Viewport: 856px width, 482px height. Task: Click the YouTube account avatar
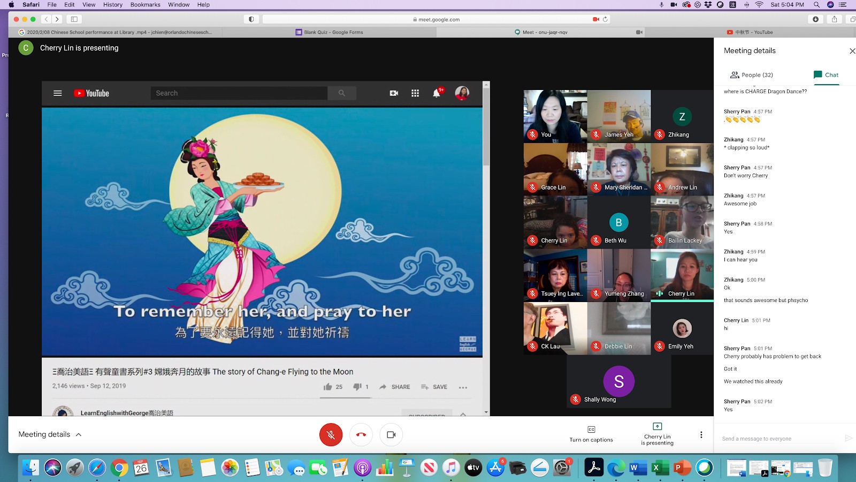pos(462,93)
